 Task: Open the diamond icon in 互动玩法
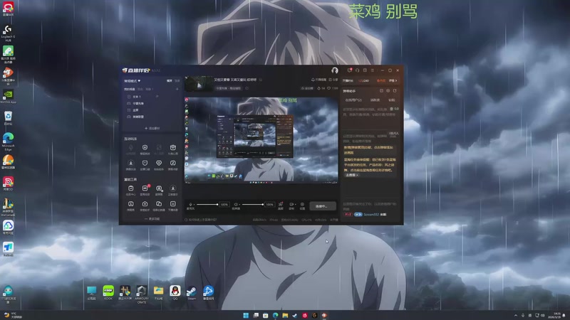pyautogui.click(x=159, y=164)
